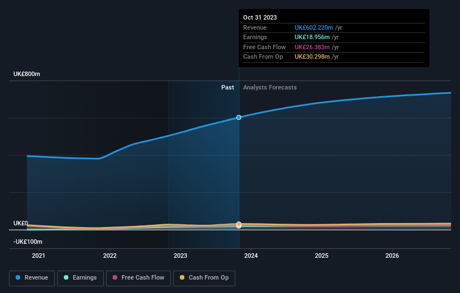Click the teal Earnings legend dot

click(x=66, y=277)
